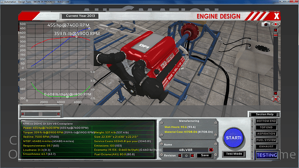Close Engine Design with the X icon

tap(276, 16)
